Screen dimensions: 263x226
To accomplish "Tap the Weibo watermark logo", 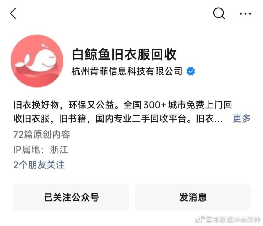I will [x=200, y=219].
